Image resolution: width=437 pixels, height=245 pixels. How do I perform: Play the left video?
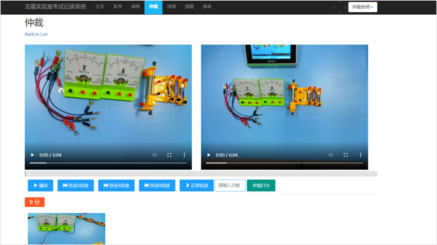(32, 155)
